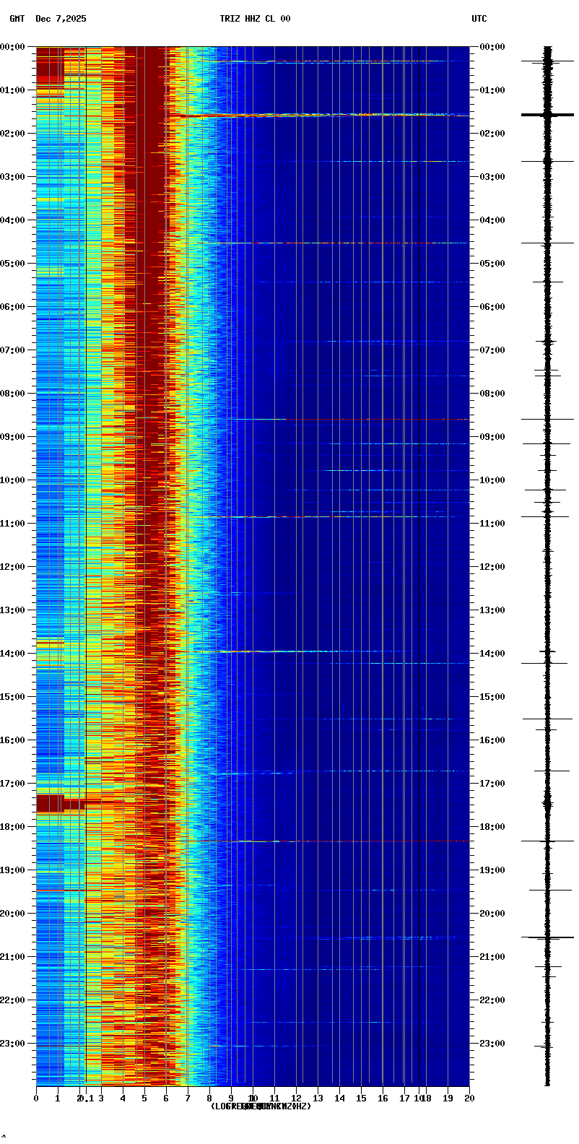Click the UTC label at top right
Screen dimensions: 579x1144
(x=479, y=19)
